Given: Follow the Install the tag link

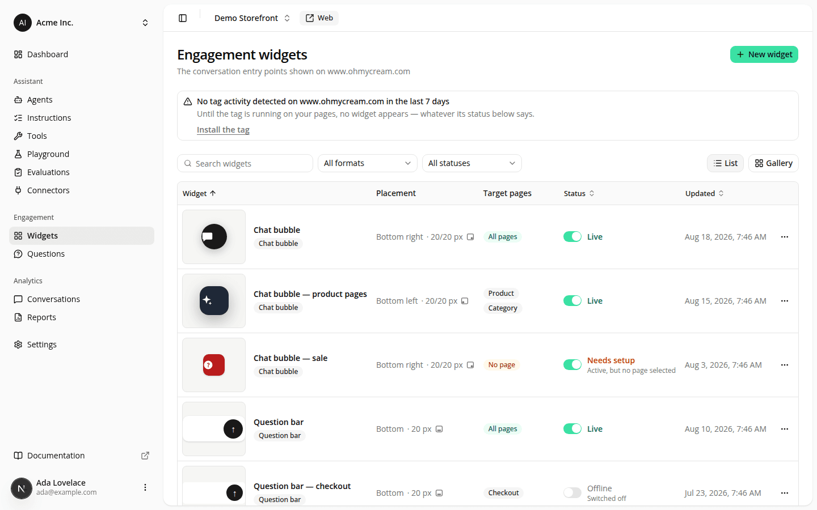Looking at the screenshot, I should click(x=223, y=130).
